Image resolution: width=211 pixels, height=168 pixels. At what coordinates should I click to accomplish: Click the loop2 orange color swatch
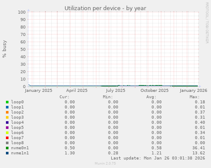pos(7,112)
